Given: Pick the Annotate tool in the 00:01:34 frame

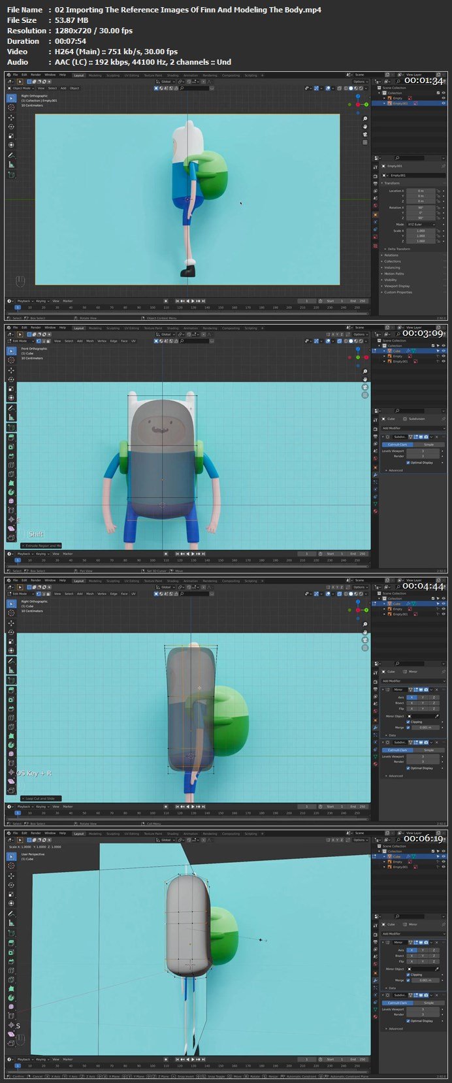Looking at the screenshot, I should point(11,155).
